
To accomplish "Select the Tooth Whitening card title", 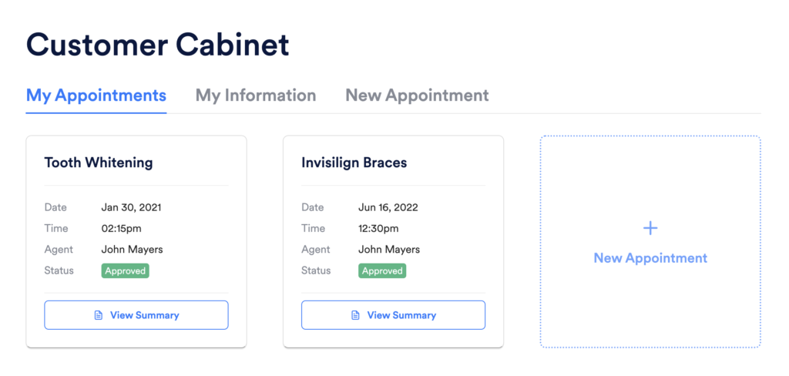I will click(x=99, y=163).
